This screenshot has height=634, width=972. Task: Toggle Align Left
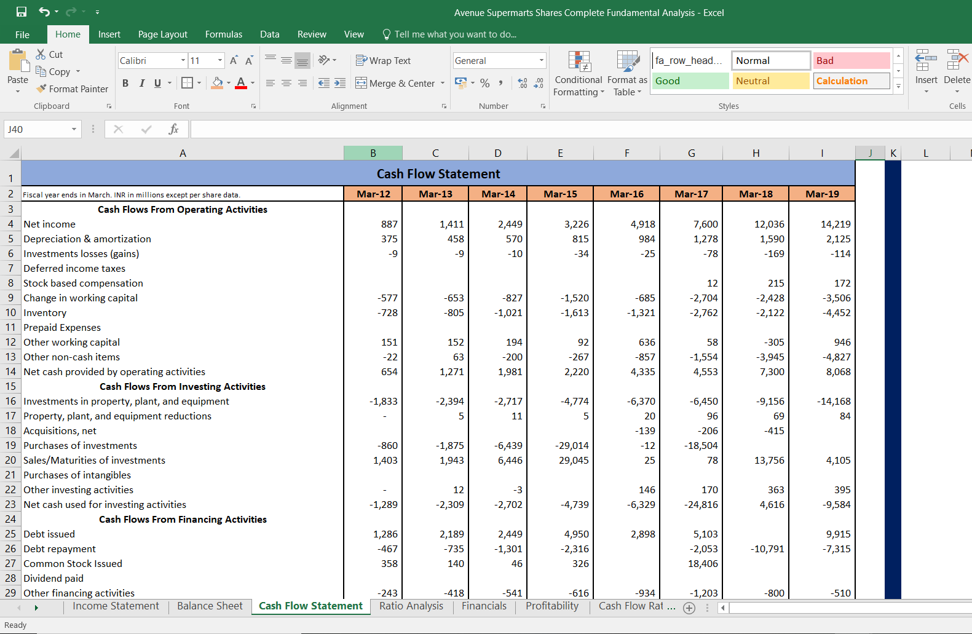(x=271, y=83)
